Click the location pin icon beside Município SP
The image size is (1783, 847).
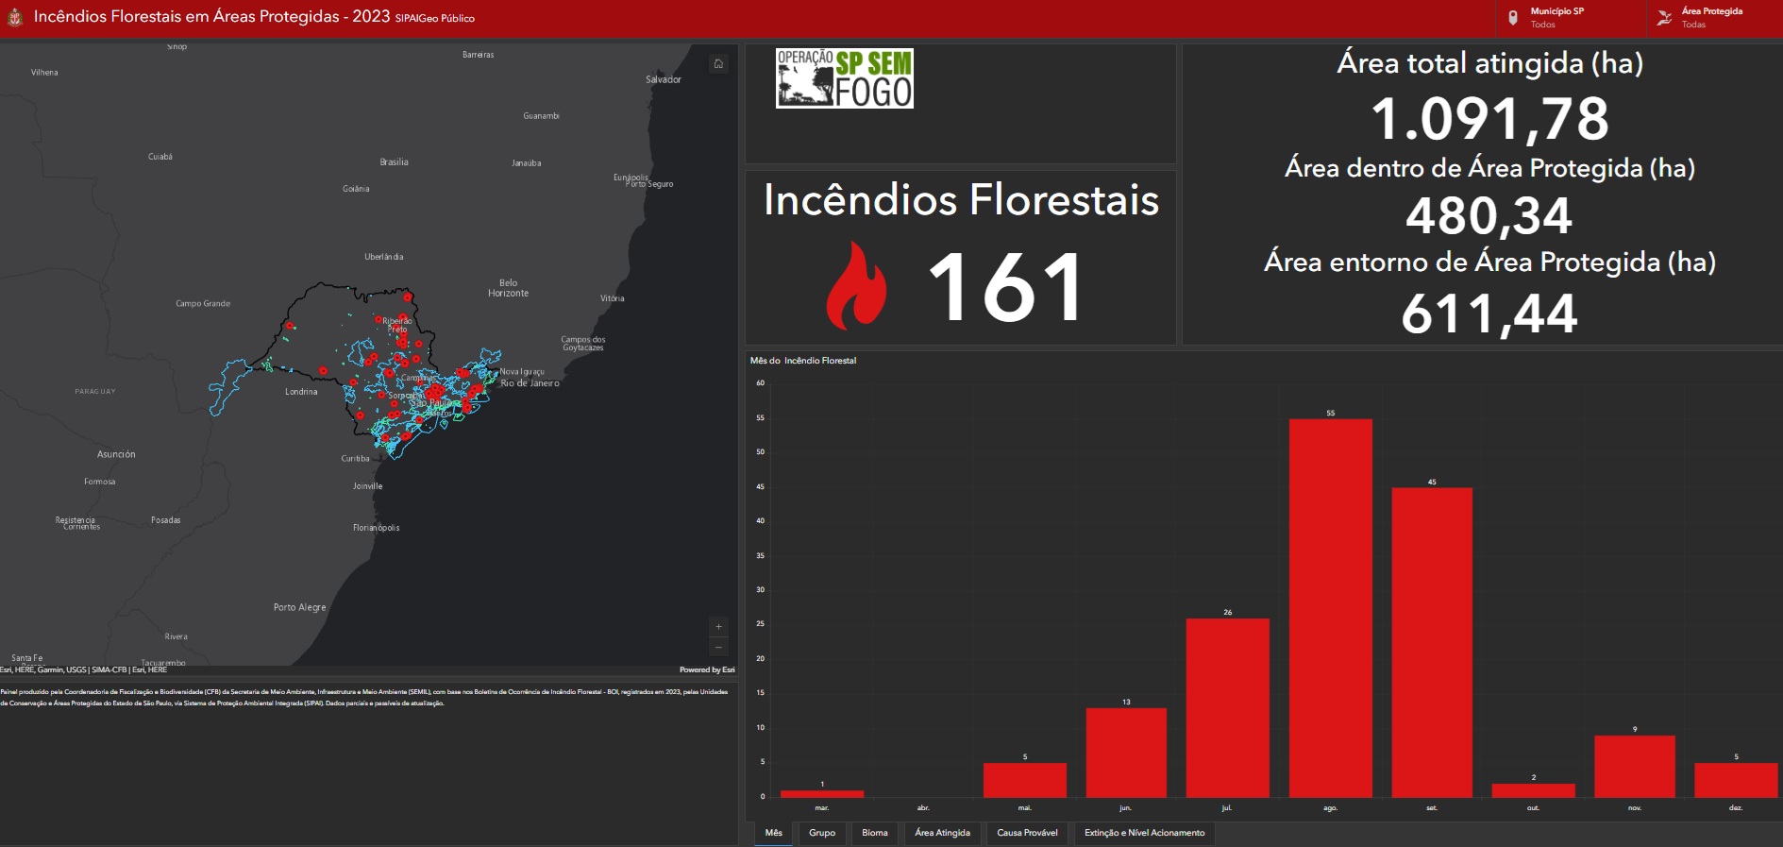coord(1513,18)
